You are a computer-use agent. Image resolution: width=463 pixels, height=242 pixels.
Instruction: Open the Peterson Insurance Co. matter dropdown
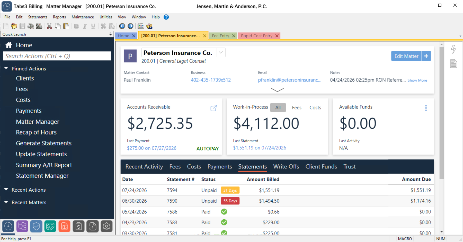click(221, 53)
